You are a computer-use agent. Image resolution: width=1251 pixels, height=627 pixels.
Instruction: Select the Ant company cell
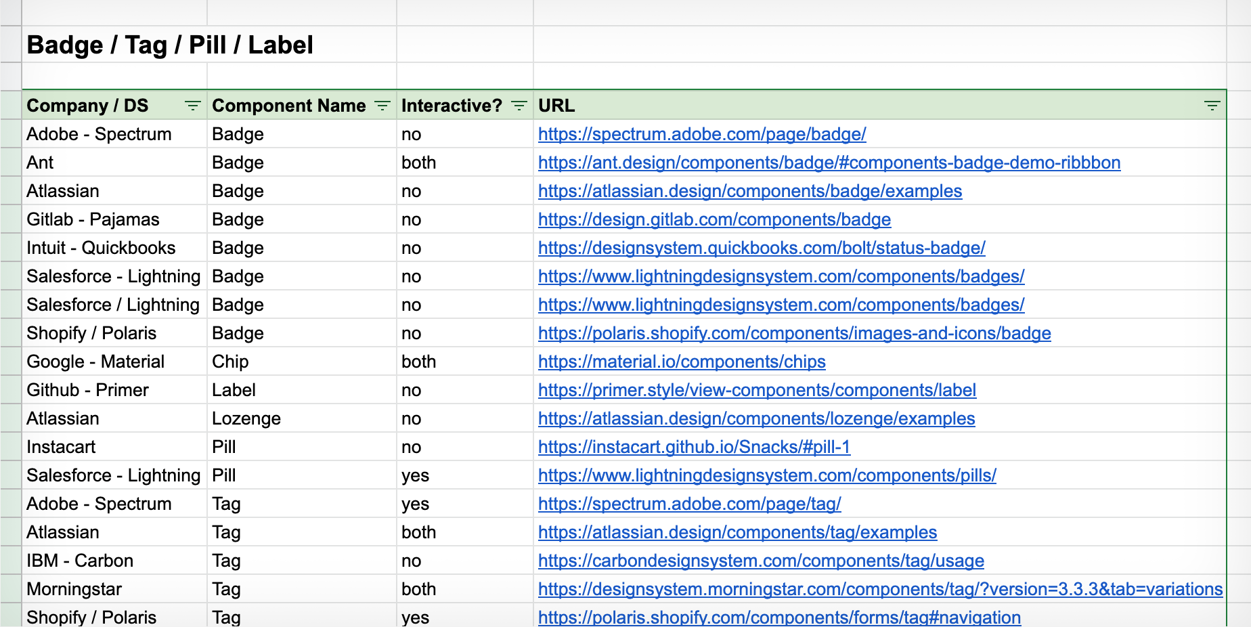(115, 163)
